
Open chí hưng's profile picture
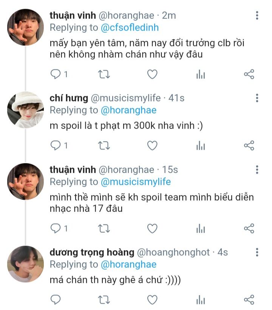click(25, 109)
